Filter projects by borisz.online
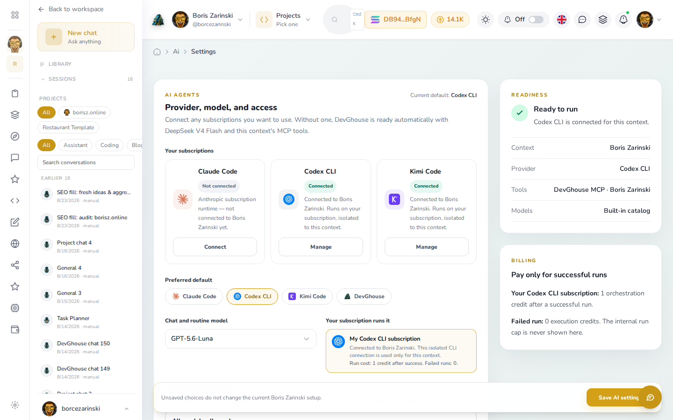The image size is (673, 420). click(85, 112)
